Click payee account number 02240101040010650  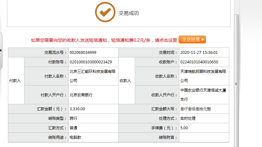pos(199,62)
